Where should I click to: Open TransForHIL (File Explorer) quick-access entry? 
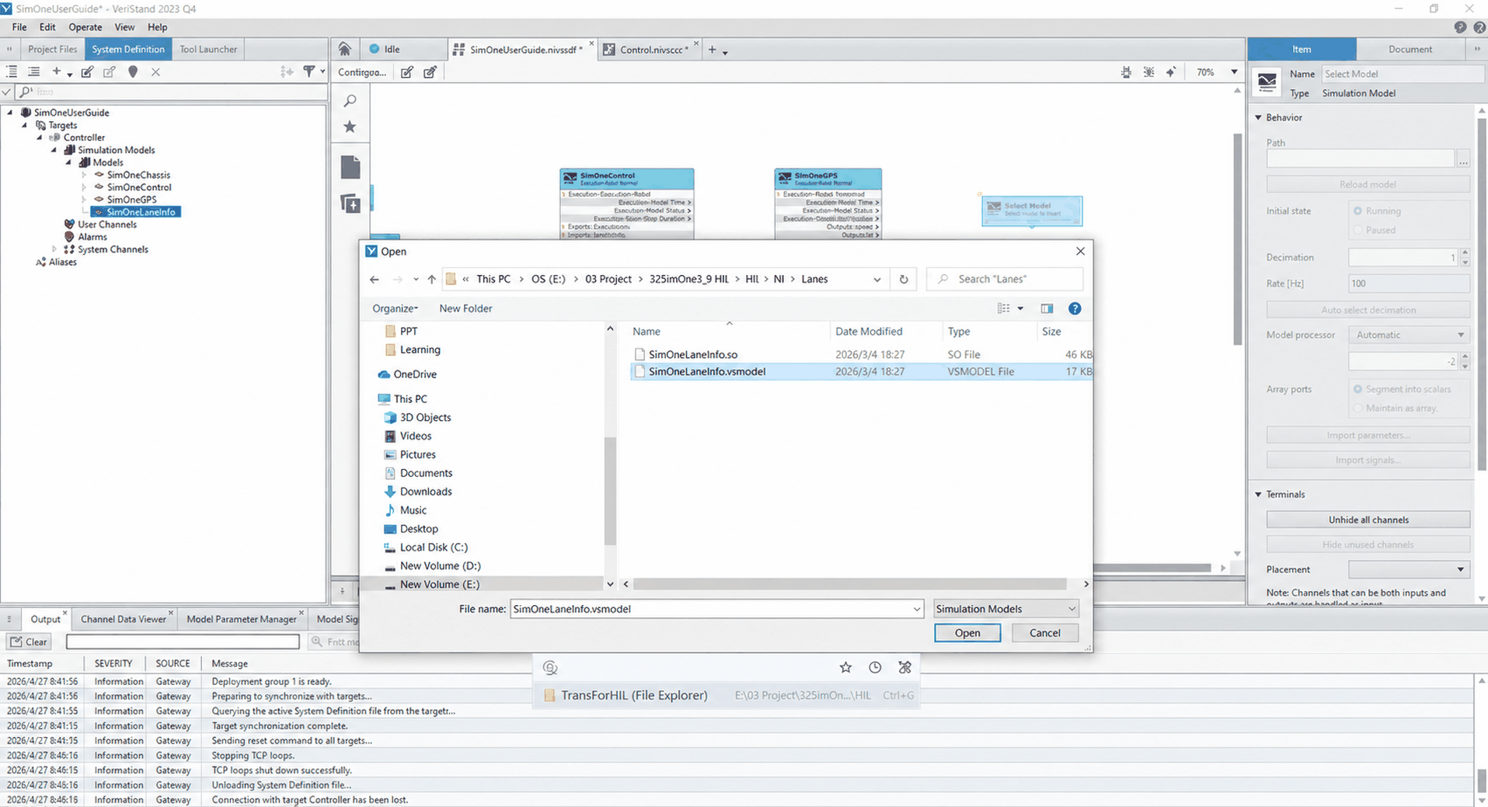pos(727,695)
